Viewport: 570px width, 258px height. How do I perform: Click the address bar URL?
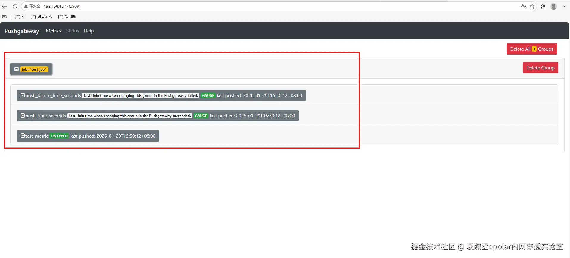[x=63, y=6]
